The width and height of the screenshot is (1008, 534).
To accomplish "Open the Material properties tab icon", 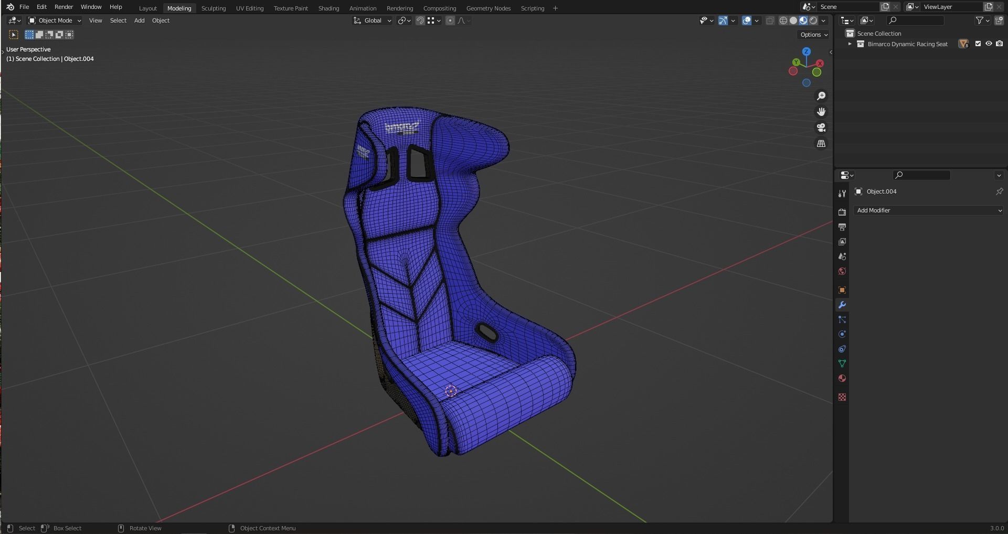I will click(842, 378).
